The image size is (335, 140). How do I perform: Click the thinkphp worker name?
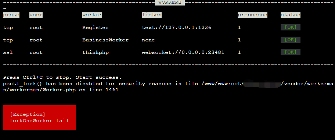pyautogui.click(x=96, y=52)
